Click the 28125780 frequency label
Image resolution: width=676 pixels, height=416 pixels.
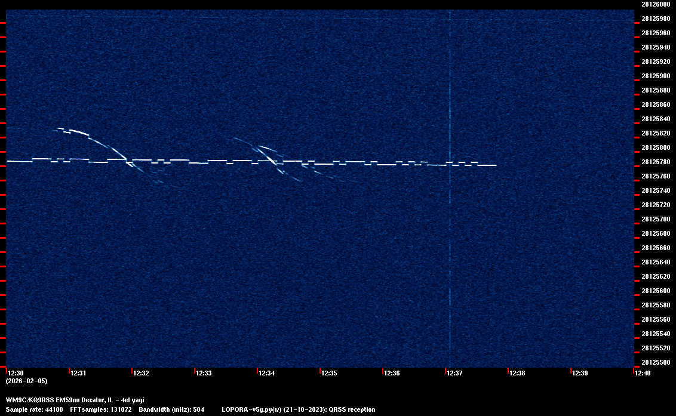pyautogui.click(x=655, y=162)
